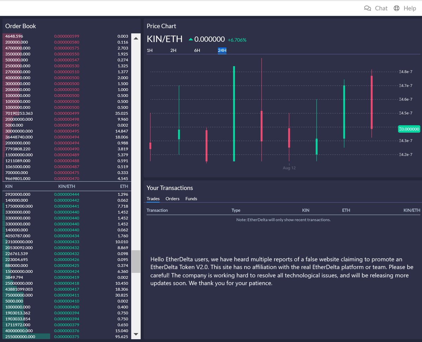Switch chart to 6H interval

coord(197,50)
